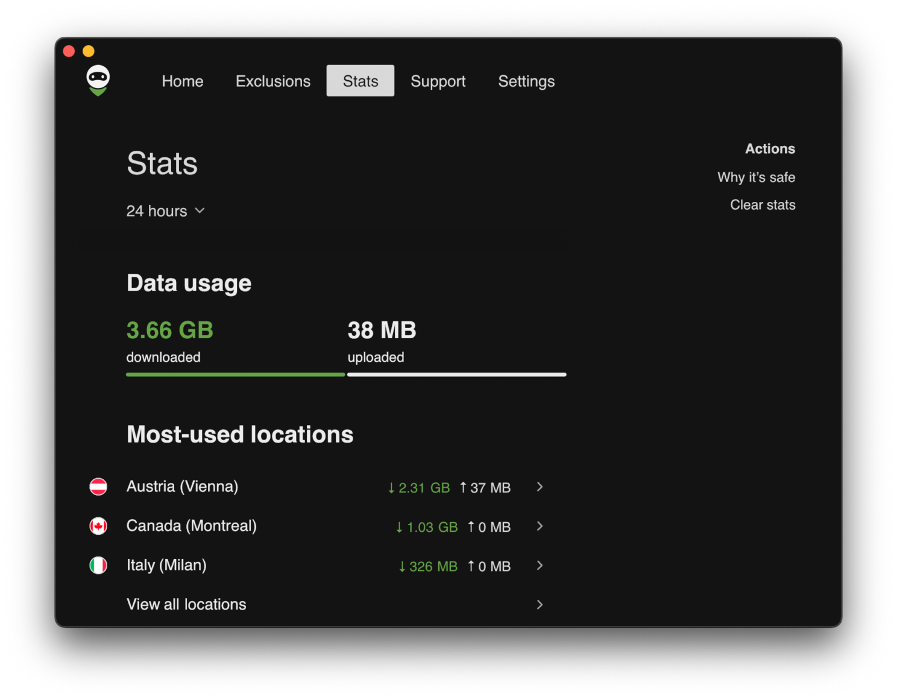The image size is (897, 700).
Task: Click Austria's 37 MB upload figure
Action: click(485, 488)
